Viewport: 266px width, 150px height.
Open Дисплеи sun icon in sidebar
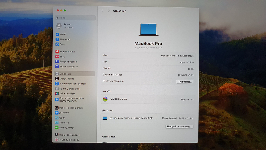(x=57, y=113)
